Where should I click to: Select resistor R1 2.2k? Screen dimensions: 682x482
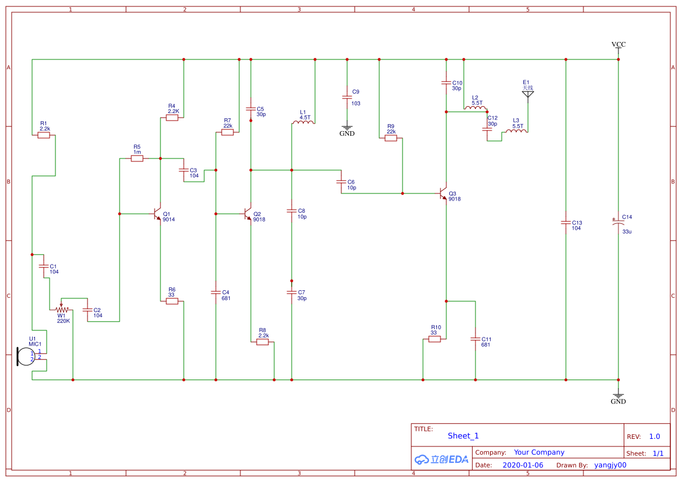[x=44, y=135]
